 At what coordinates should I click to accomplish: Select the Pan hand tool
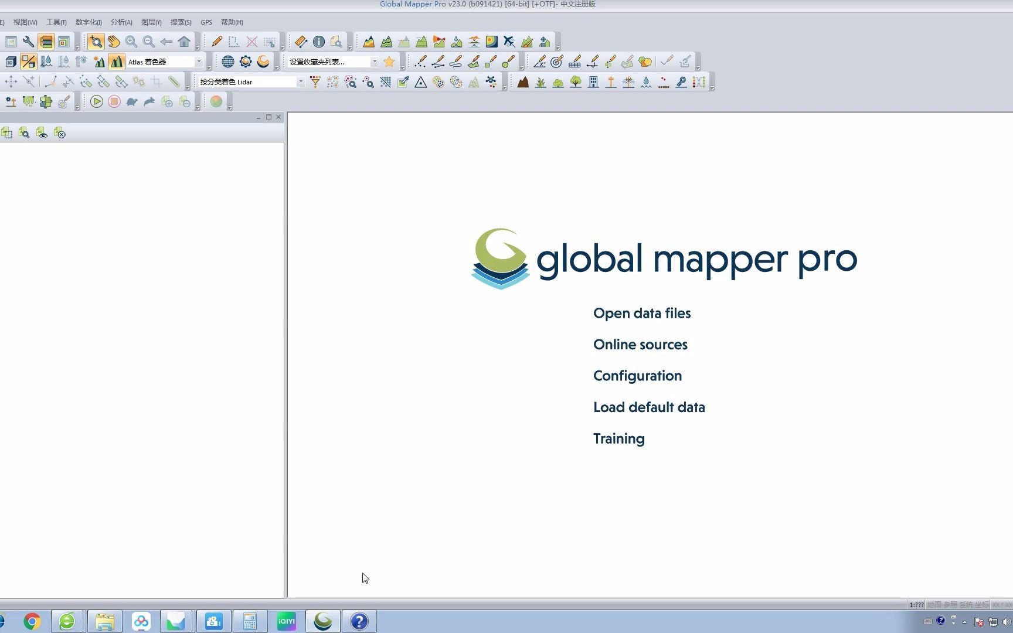pyautogui.click(x=114, y=42)
